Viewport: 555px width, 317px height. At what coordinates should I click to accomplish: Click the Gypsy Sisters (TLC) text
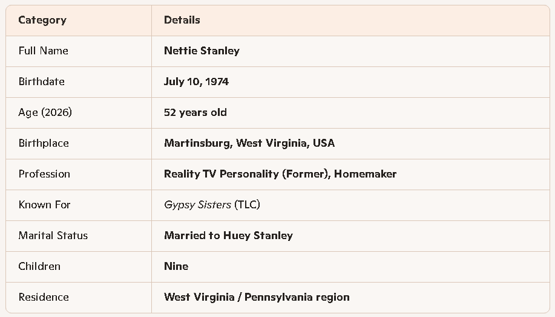coord(212,205)
